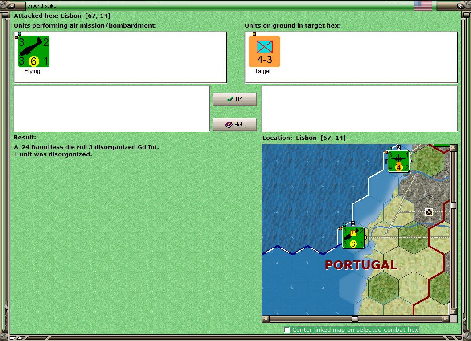Click the up arrow of the vertical map scrollbar
The image size is (471, 341).
[x=454, y=147]
